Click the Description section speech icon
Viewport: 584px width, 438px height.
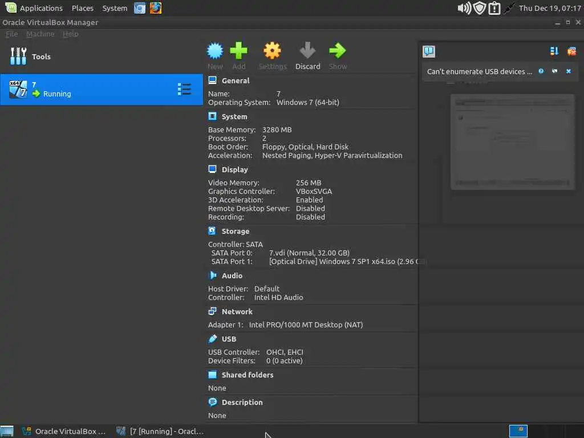click(212, 402)
